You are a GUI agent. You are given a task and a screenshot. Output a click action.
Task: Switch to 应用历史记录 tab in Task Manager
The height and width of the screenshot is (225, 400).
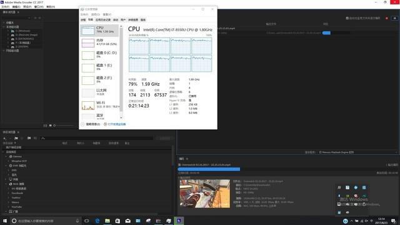(x=103, y=19)
